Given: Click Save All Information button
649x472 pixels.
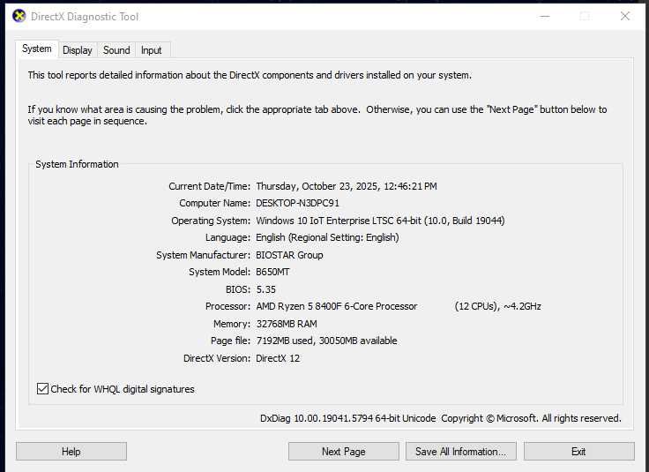Looking at the screenshot, I should click(x=460, y=452).
